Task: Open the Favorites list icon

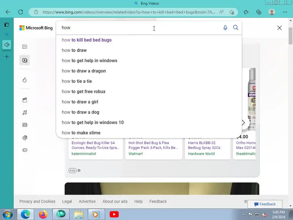Action: click(246, 12)
